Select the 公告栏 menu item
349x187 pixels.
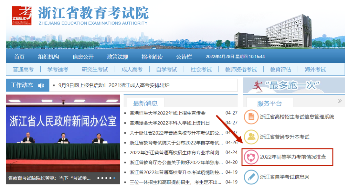(x=184, y=56)
